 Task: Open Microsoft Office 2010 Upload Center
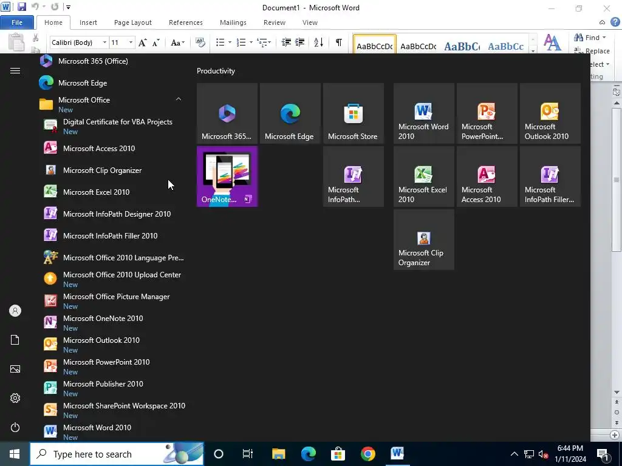coord(112,279)
